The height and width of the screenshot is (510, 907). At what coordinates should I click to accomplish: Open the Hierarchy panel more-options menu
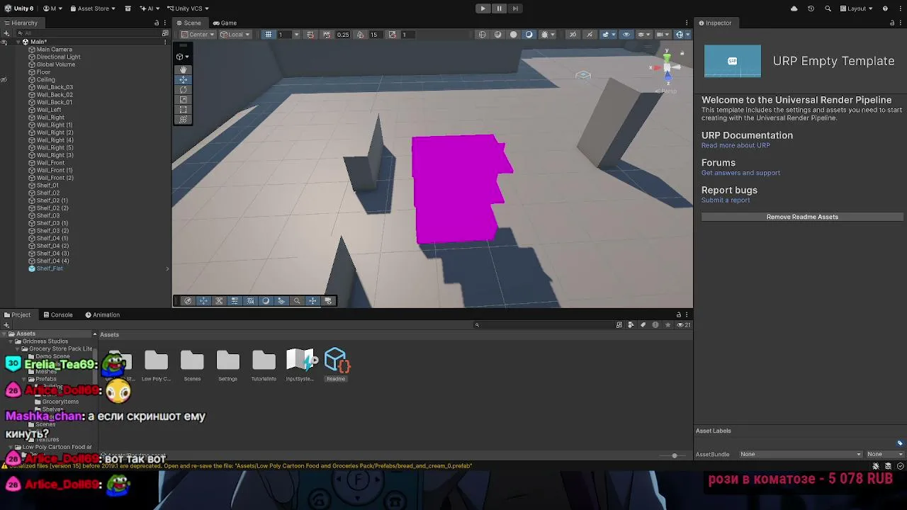(165, 23)
